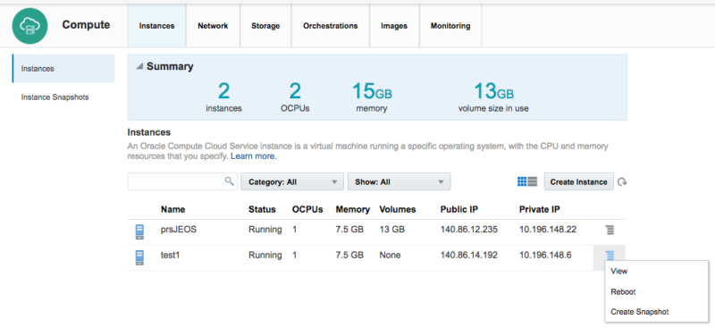Follow the Learn more link

tap(253, 156)
